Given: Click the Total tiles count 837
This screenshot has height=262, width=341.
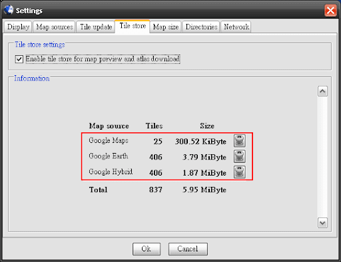Looking at the screenshot, I should click(x=156, y=190).
